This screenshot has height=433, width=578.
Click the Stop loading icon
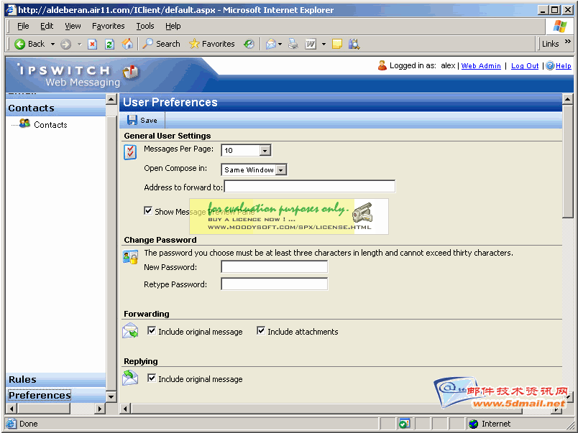coord(92,44)
